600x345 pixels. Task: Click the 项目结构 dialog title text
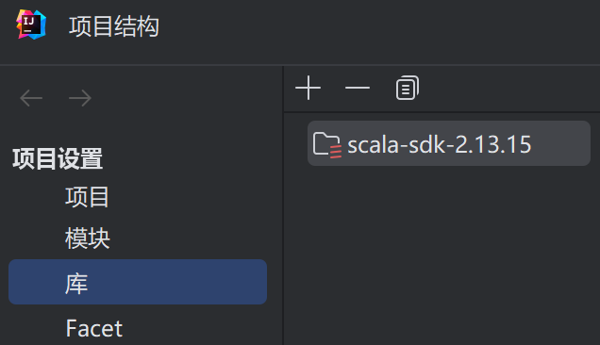114,26
